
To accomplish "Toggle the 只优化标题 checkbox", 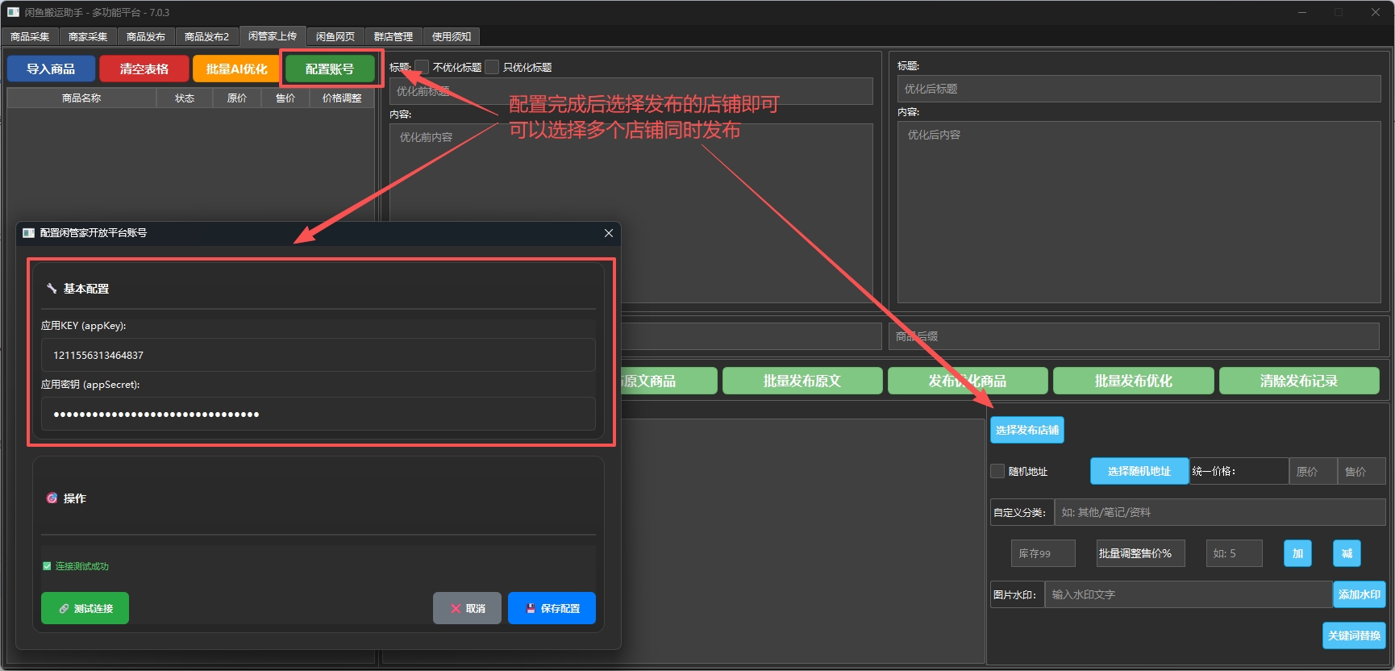I will 492,67.
